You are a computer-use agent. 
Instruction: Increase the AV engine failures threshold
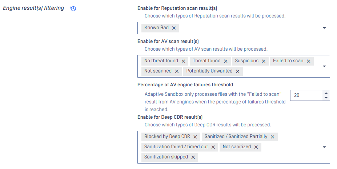pyautogui.click(x=326, y=93)
